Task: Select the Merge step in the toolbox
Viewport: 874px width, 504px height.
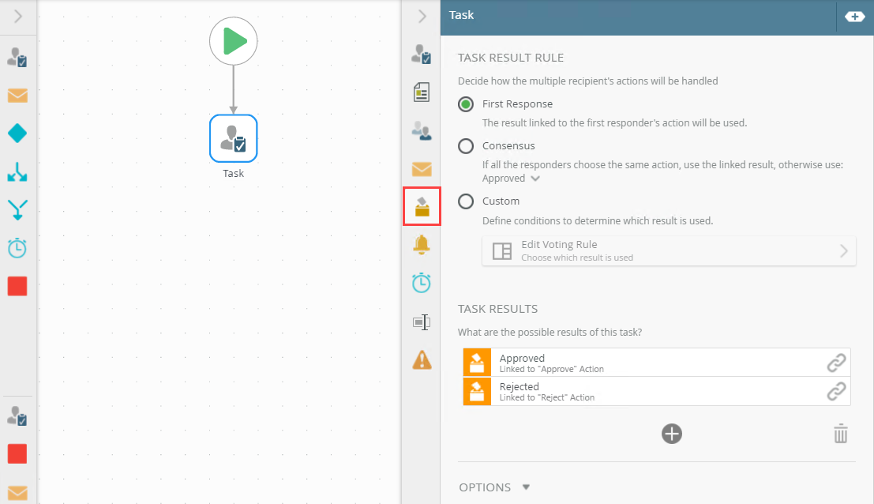Action: point(17,209)
